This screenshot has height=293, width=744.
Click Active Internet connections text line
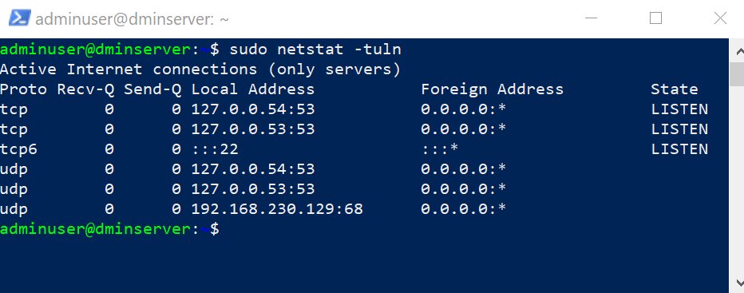click(x=200, y=69)
